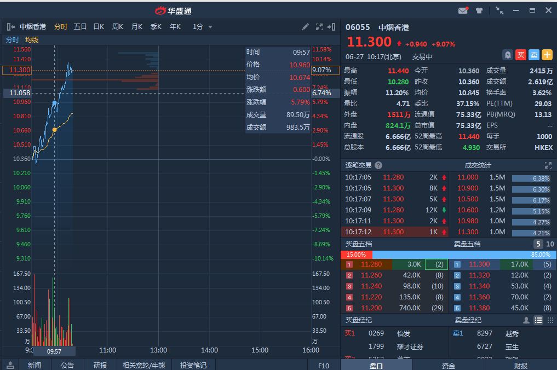Toggle the 均线 average line legend
Viewport: 557px width, 370px height.
[32, 40]
